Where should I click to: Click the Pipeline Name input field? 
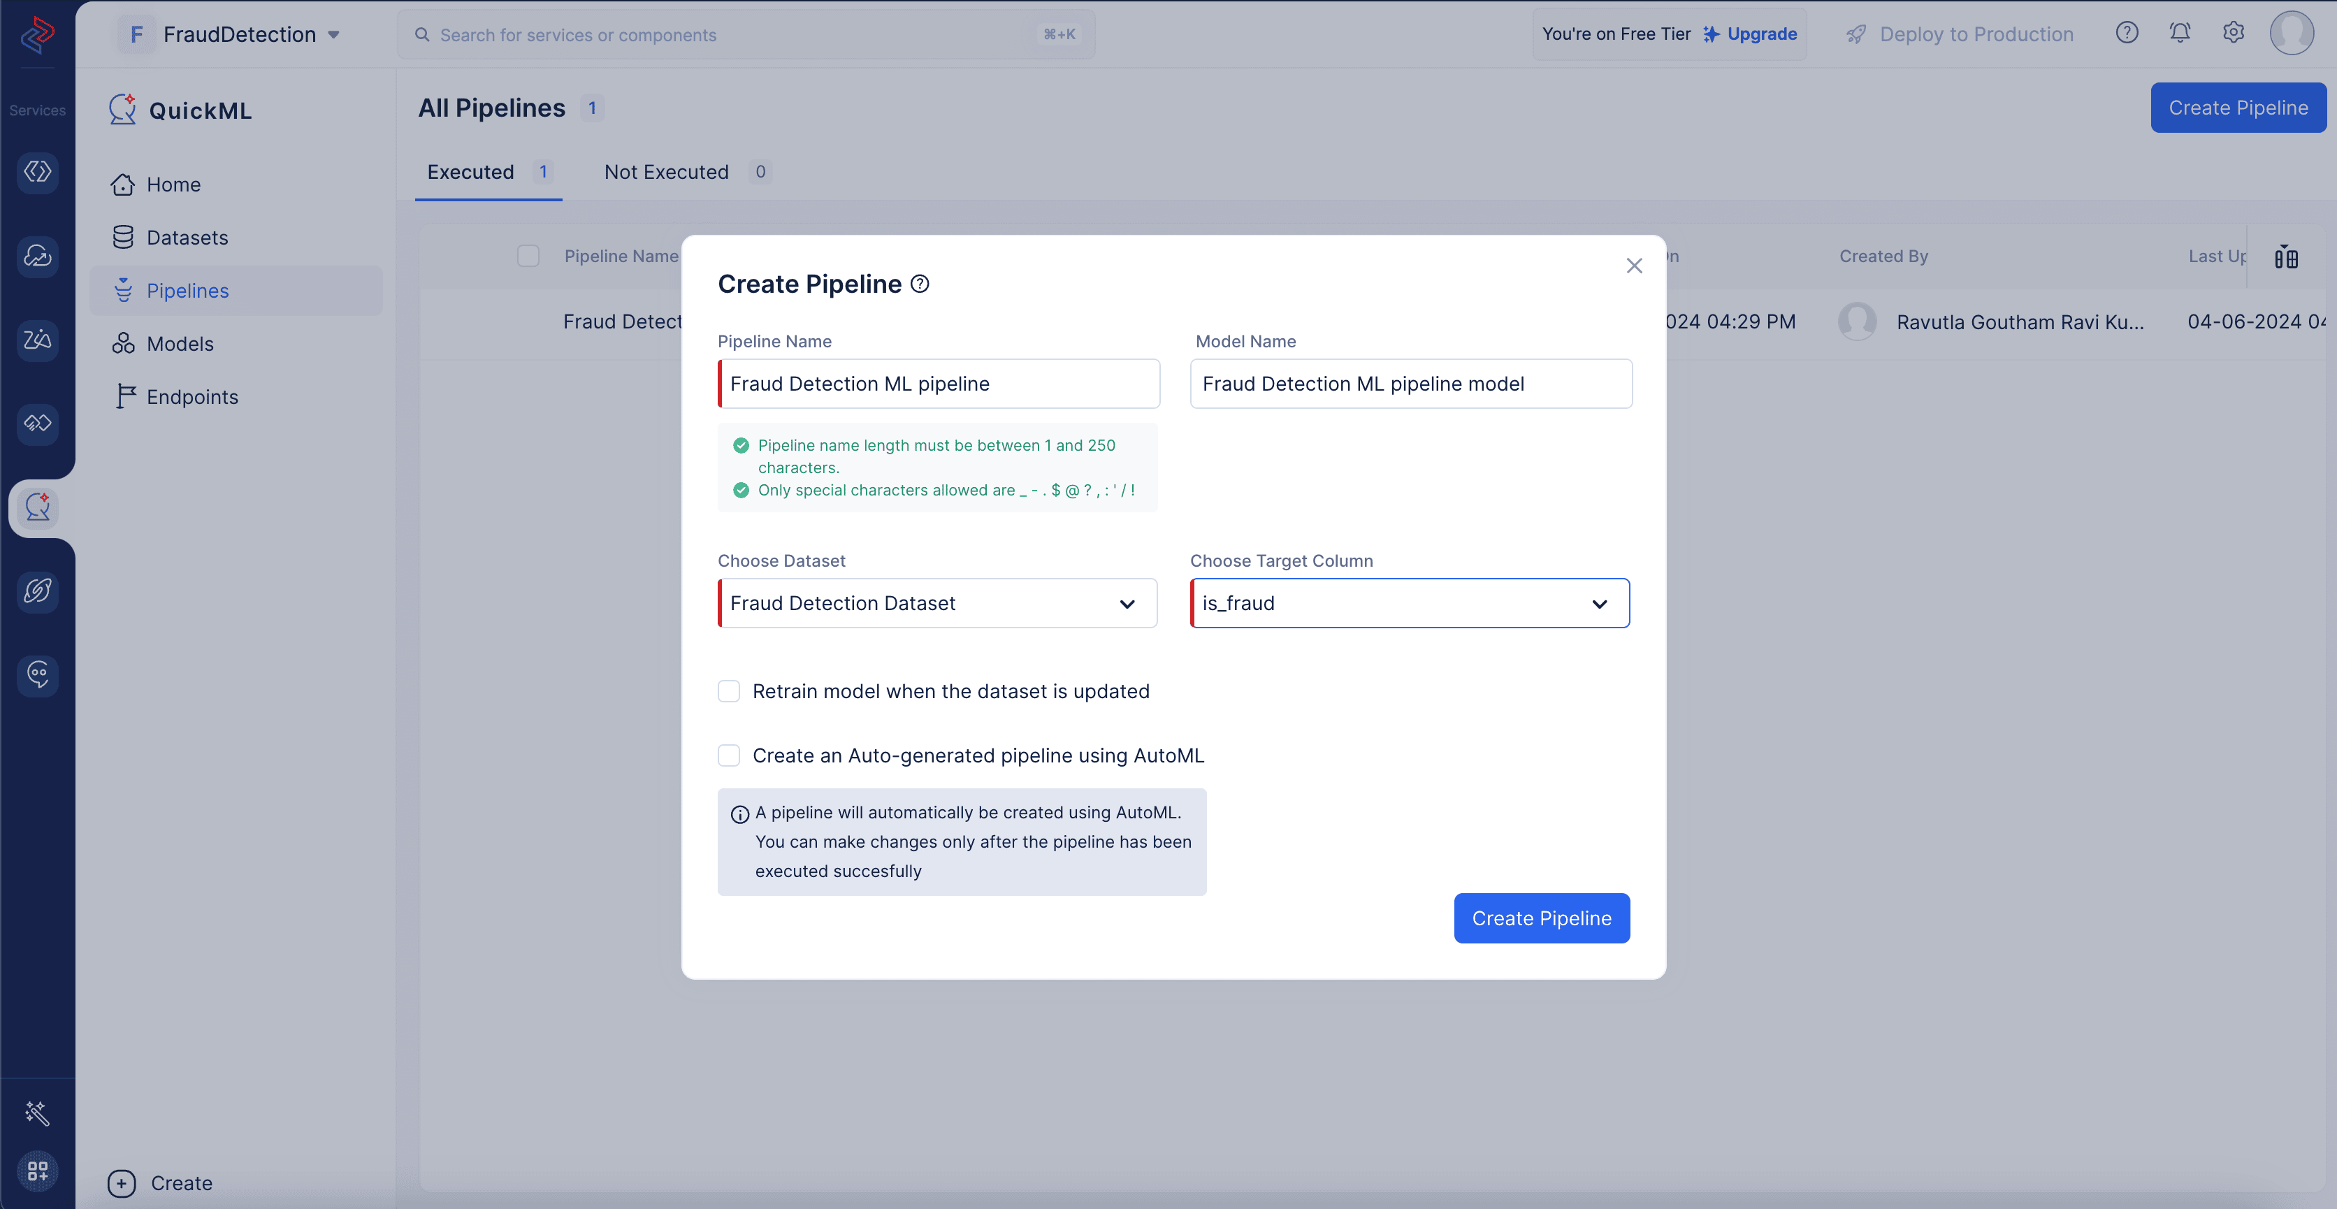937,382
